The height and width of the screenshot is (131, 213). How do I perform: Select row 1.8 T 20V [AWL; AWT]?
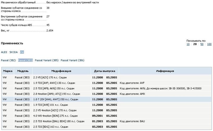[107, 99]
